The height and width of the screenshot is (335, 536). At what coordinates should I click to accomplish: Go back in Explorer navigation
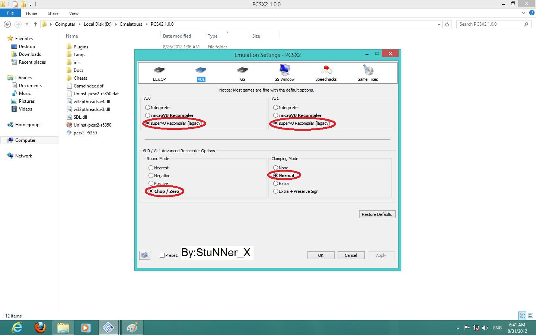(7, 24)
